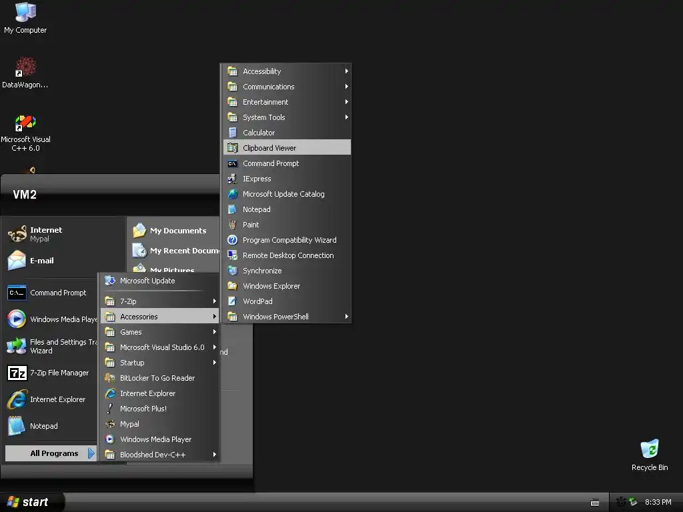This screenshot has height=512, width=683.
Task: Open the Accessories menu entry
Action: 160,317
